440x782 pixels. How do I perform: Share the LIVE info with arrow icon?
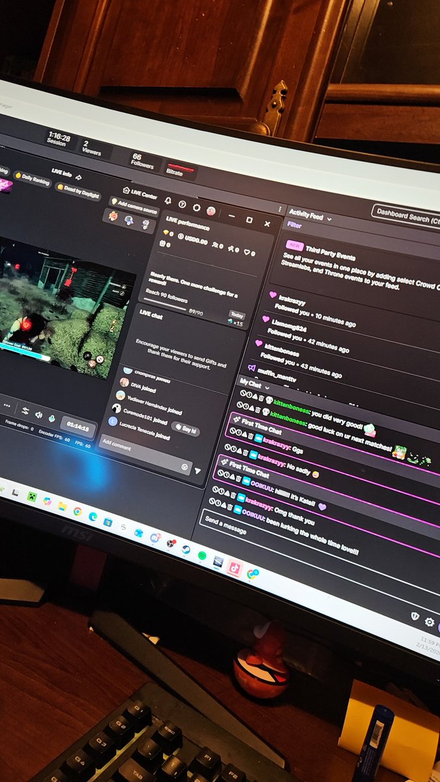[78, 177]
